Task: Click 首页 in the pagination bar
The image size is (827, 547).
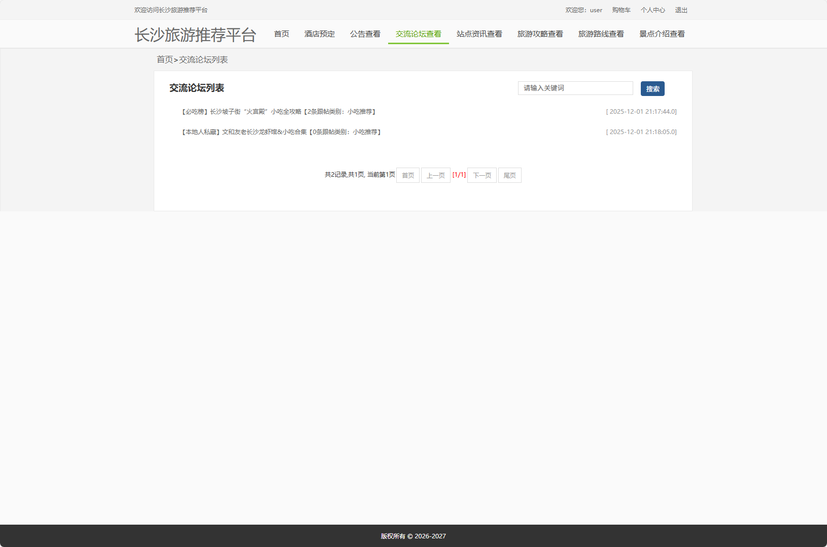Action: pyautogui.click(x=407, y=175)
